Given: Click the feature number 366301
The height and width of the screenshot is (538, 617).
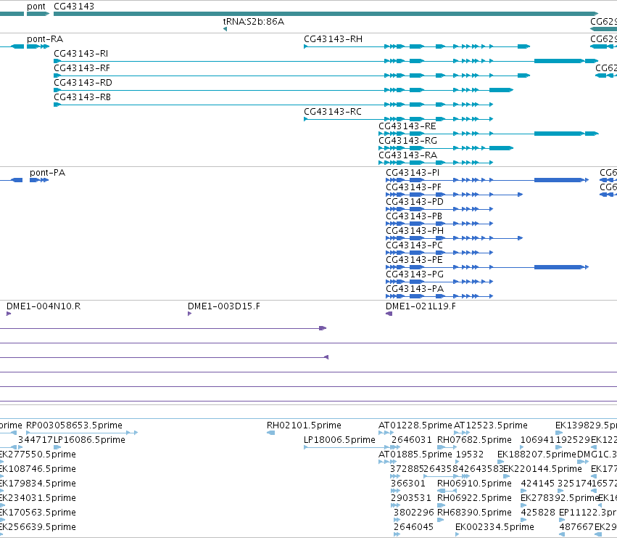Looking at the screenshot, I should click(x=408, y=484).
